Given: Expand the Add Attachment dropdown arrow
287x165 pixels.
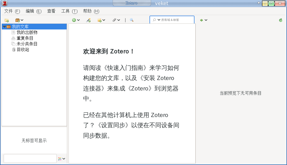Looking at the screenshot, I should click(119, 20).
